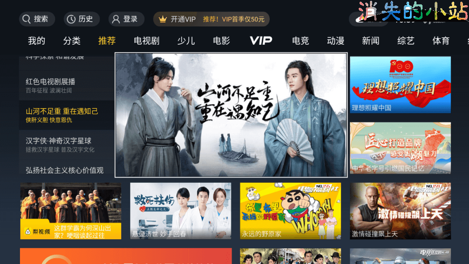Open history via the clock icon

[71, 19]
